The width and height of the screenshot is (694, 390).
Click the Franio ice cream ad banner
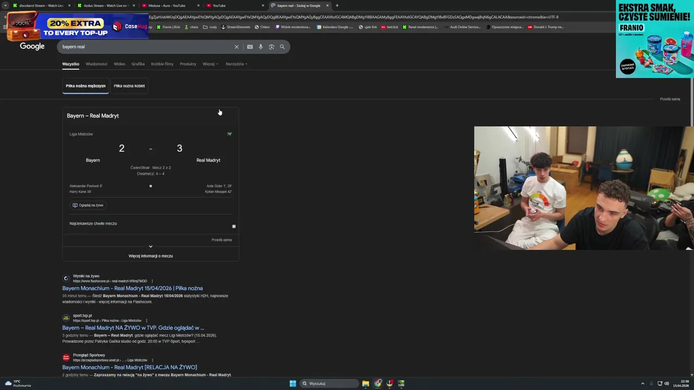click(x=654, y=39)
